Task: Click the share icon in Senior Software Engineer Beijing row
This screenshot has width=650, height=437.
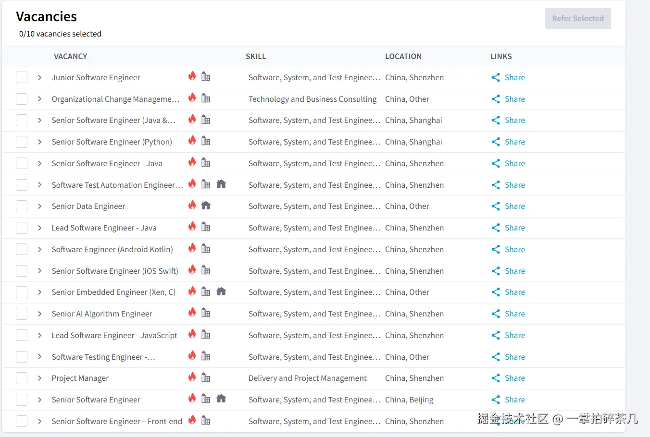Action: click(x=496, y=400)
